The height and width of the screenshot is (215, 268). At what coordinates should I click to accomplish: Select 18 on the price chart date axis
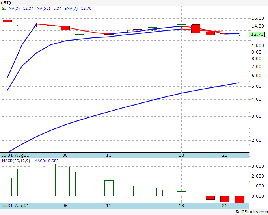click(x=181, y=155)
